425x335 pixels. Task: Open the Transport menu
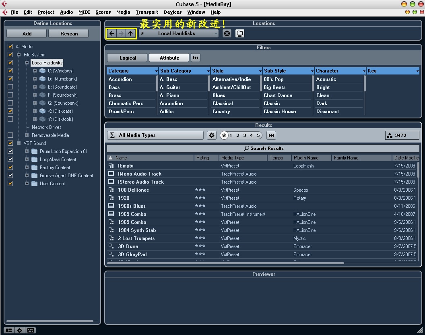[147, 12]
